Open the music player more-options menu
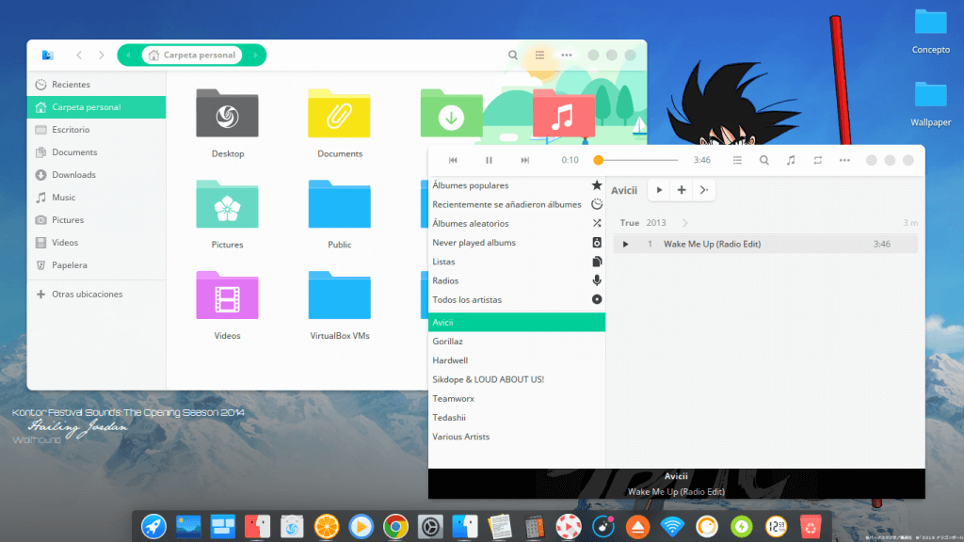The height and width of the screenshot is (542, 964). 844,160
